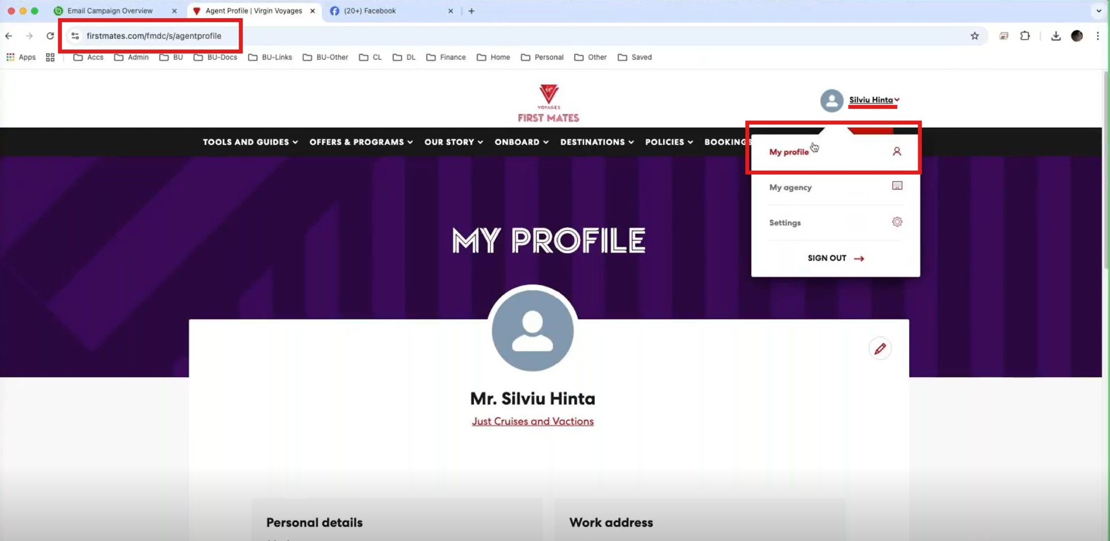Expand the Policies menu
1110x541 pixels.
tap(669, 142)
